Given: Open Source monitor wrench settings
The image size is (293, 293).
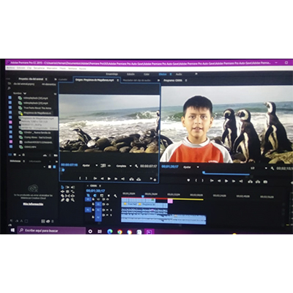Looking at the screenshot, I should coord(136,166).
